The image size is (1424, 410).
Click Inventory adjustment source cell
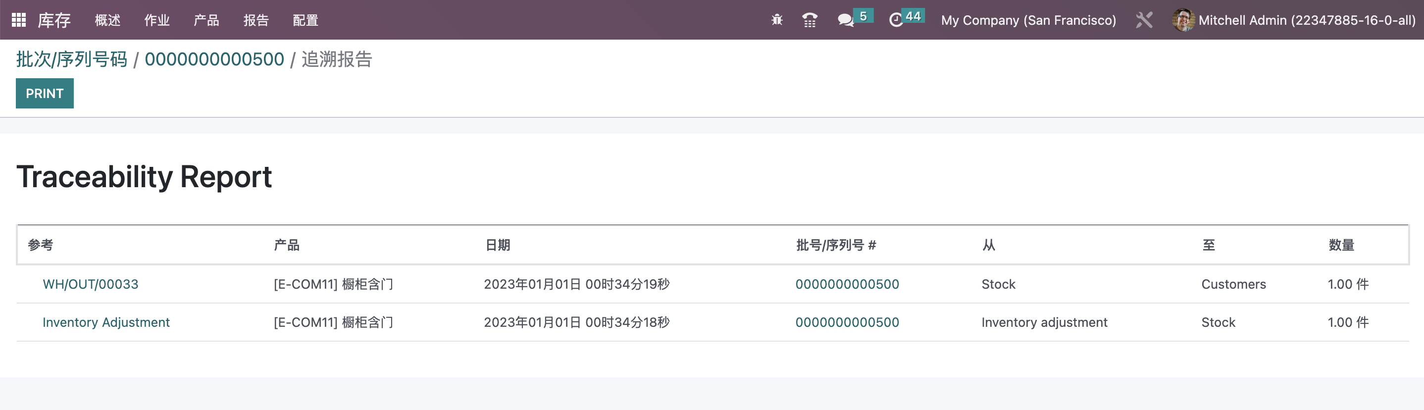tap(1044, 322)
